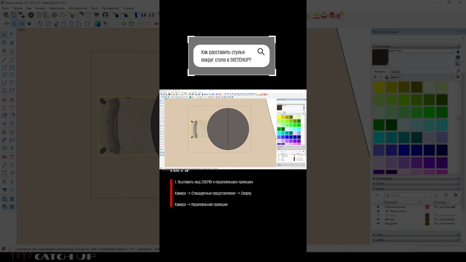The width and height of the screenshot is (466, 262).
Task: Click the Create Material icon
Action: tap(458, 57)
